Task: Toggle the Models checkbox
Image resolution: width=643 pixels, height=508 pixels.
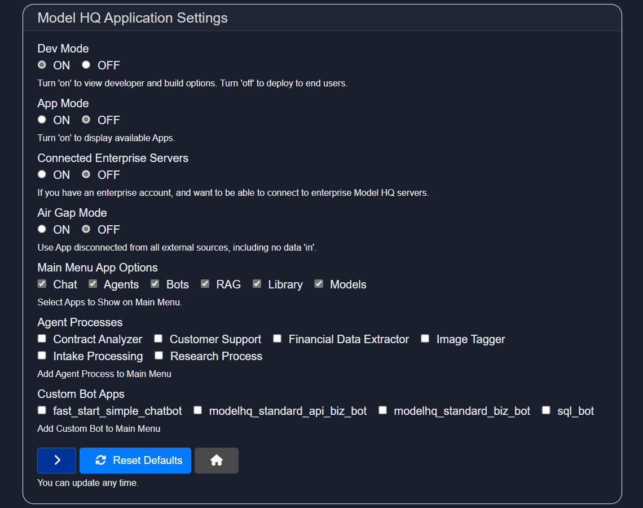Action: point(319,284)
